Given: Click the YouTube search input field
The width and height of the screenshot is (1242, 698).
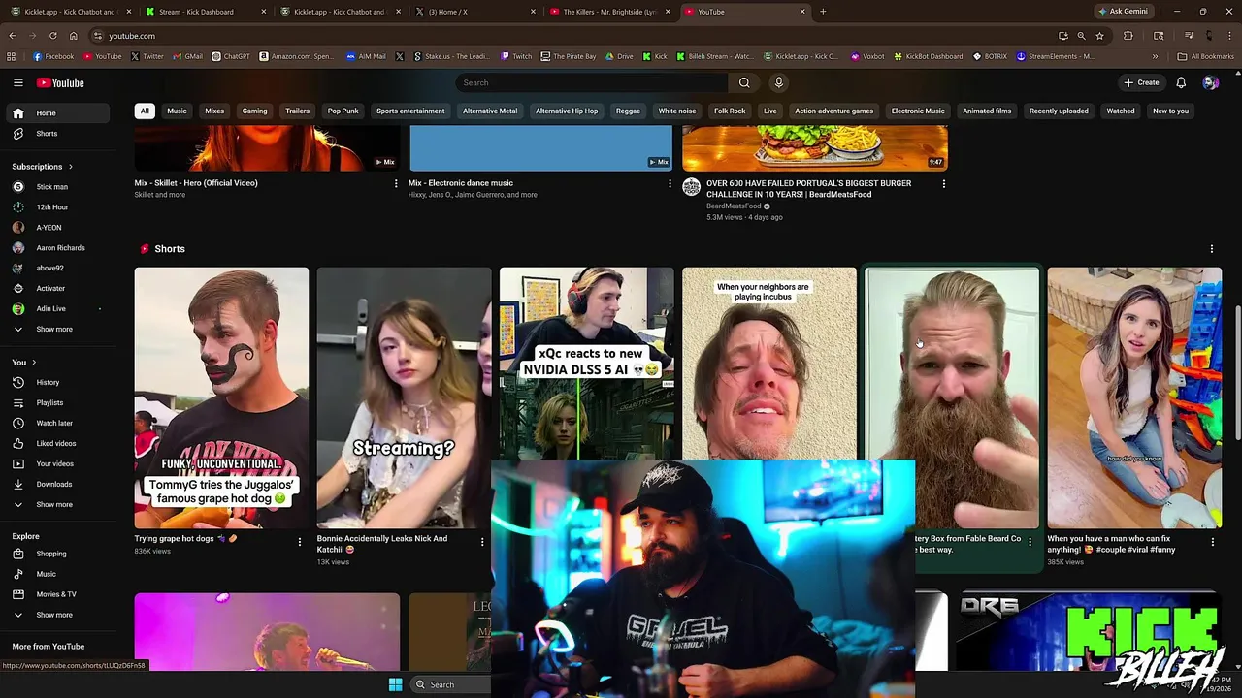Looking at the screenshot, I should [592, 82].
